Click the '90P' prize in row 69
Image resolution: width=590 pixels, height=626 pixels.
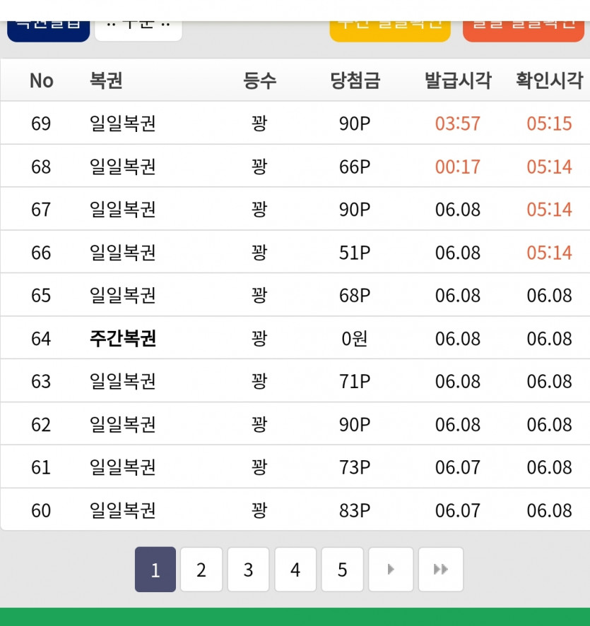[355, 124]
